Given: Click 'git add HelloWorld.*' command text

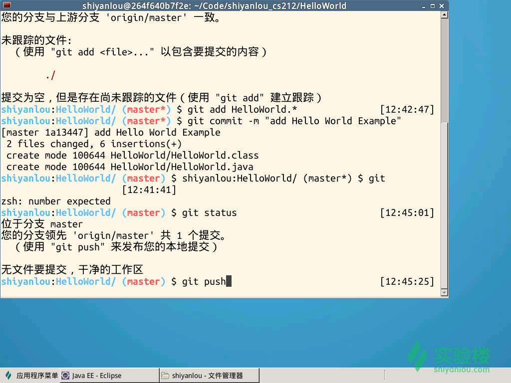Looking at the screenshot, I should 242,109.
